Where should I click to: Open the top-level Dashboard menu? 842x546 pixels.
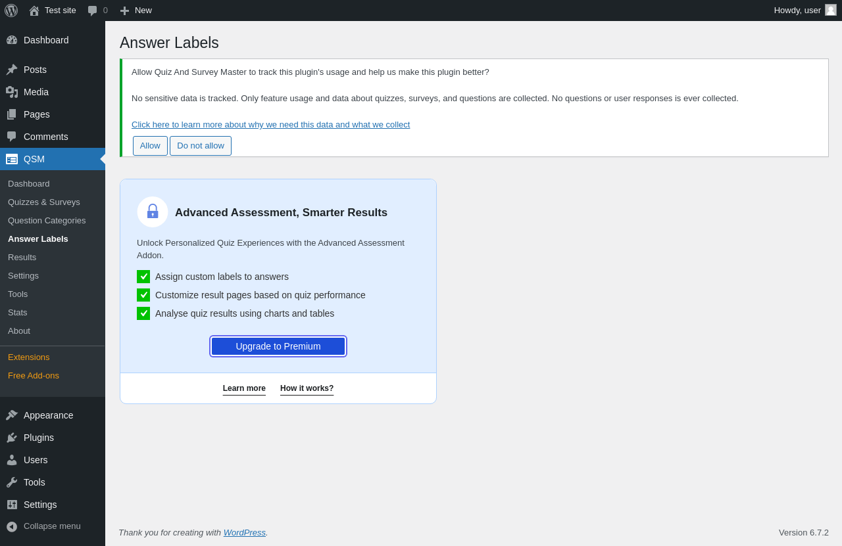point(53,40)
